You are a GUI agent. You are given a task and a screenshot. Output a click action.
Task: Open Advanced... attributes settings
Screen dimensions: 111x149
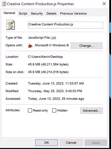[x=91, y=111]
